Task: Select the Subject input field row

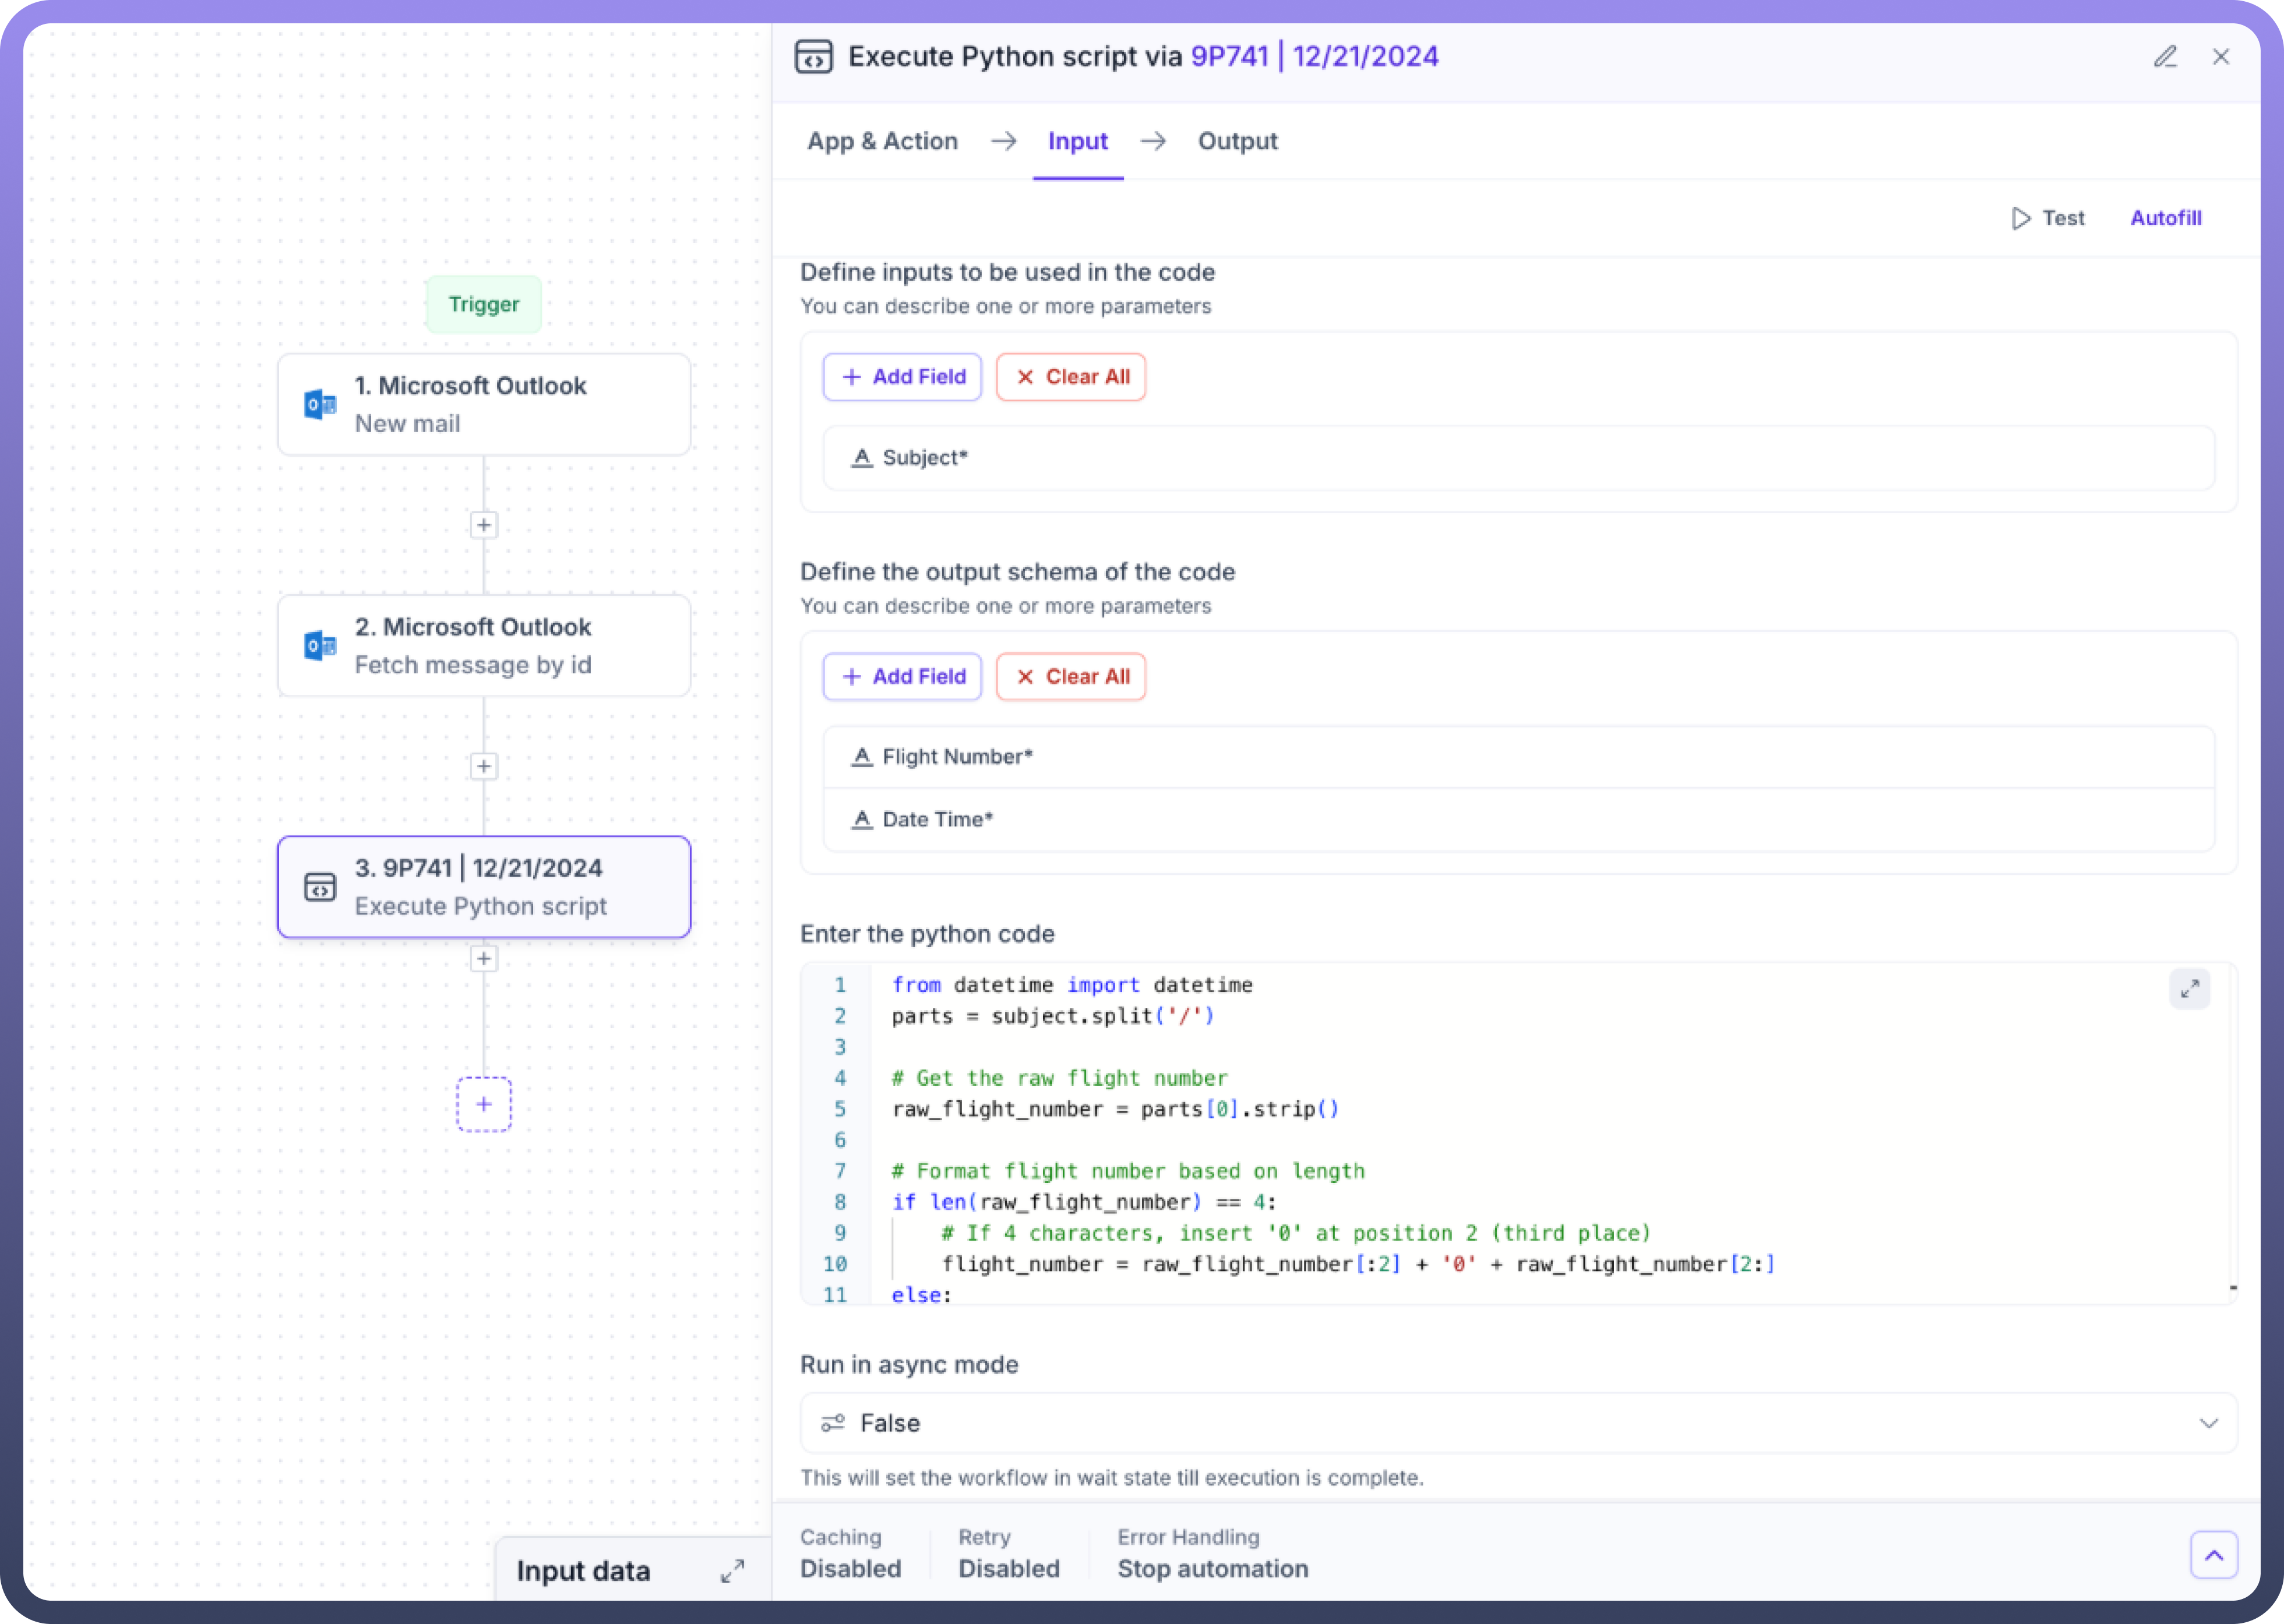Action: 1517,458
